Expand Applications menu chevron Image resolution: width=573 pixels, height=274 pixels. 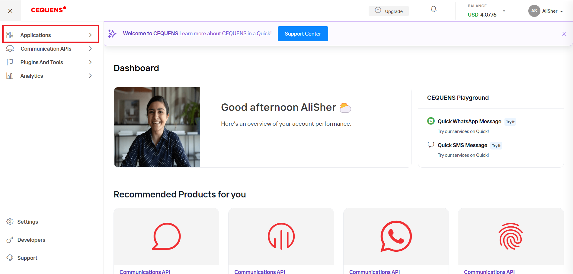90,35
